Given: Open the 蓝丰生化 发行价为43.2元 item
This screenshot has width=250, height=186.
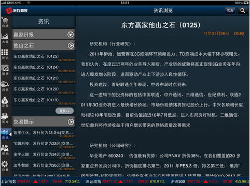Looking at the screenshot, I should (x=44, y=133).
